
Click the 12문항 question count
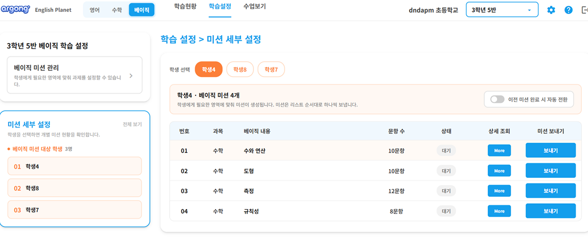coord(396,191)
